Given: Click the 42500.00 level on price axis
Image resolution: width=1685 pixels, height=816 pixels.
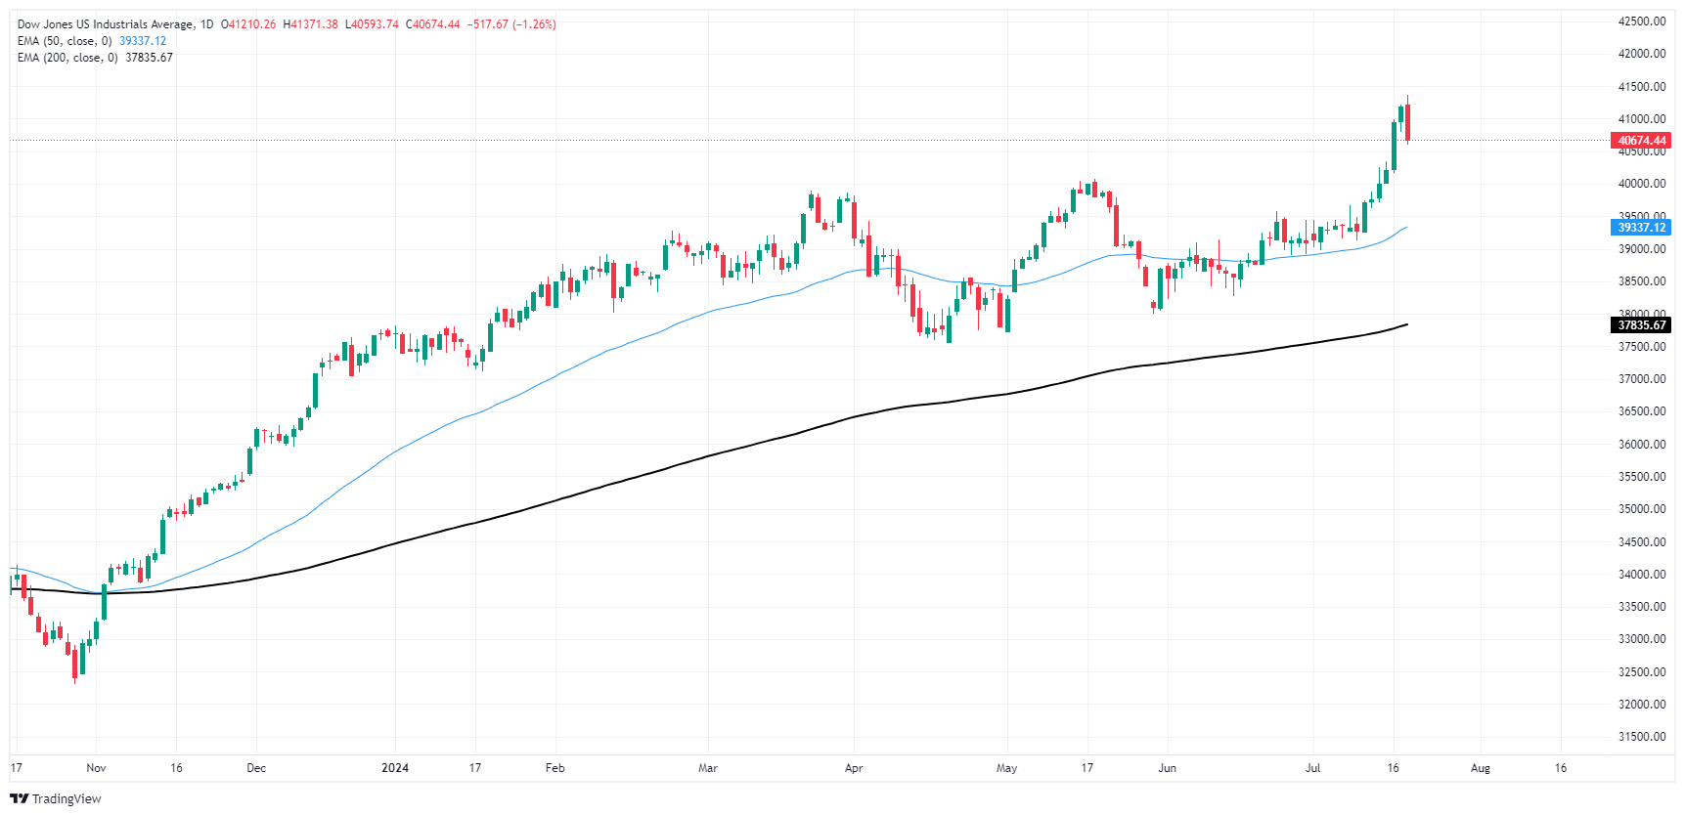Looking at the screenshot, I should click(1642, 21).
